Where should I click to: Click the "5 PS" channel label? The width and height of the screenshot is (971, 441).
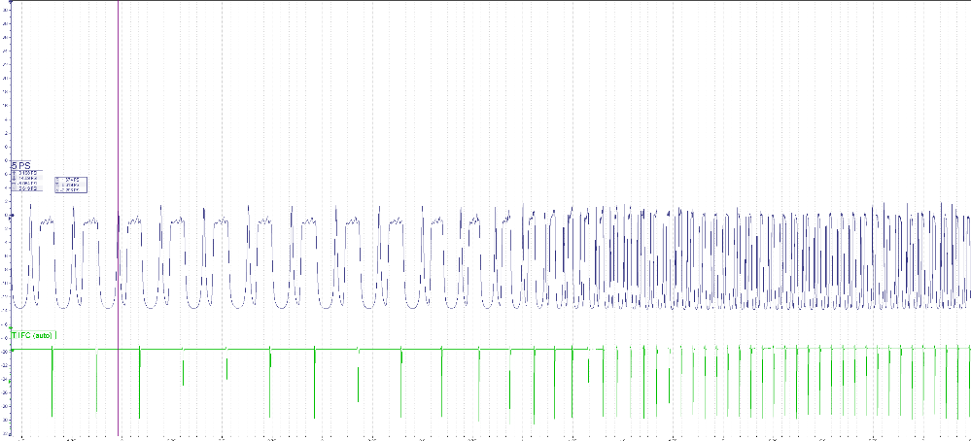(x=21, y=165)
